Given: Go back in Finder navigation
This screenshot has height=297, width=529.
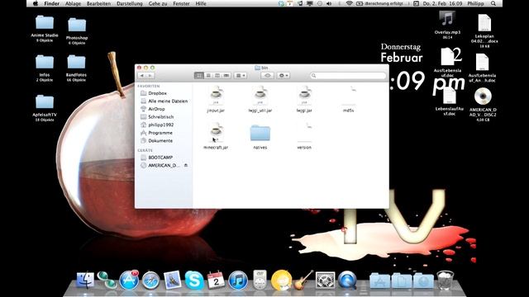Looking at the screenshot, I should pyautogui.click(x=142, y=75).
